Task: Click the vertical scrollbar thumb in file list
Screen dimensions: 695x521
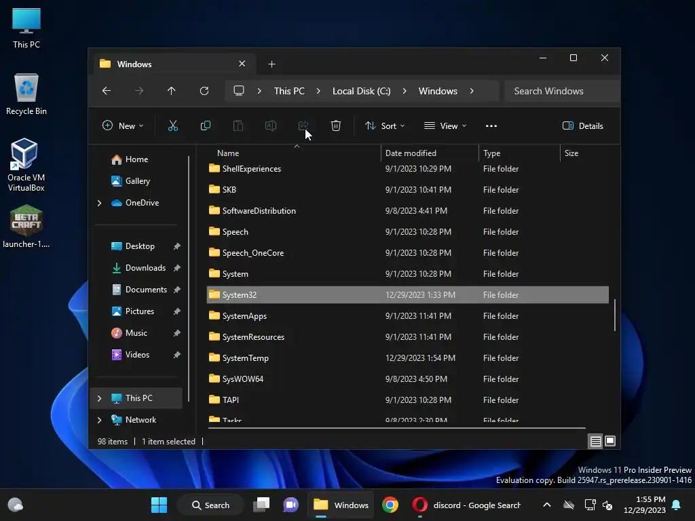Action: (x=615, y=315)
